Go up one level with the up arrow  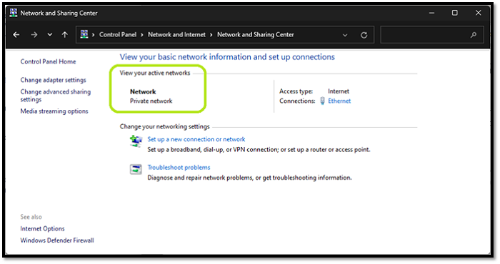pos(65,35)
